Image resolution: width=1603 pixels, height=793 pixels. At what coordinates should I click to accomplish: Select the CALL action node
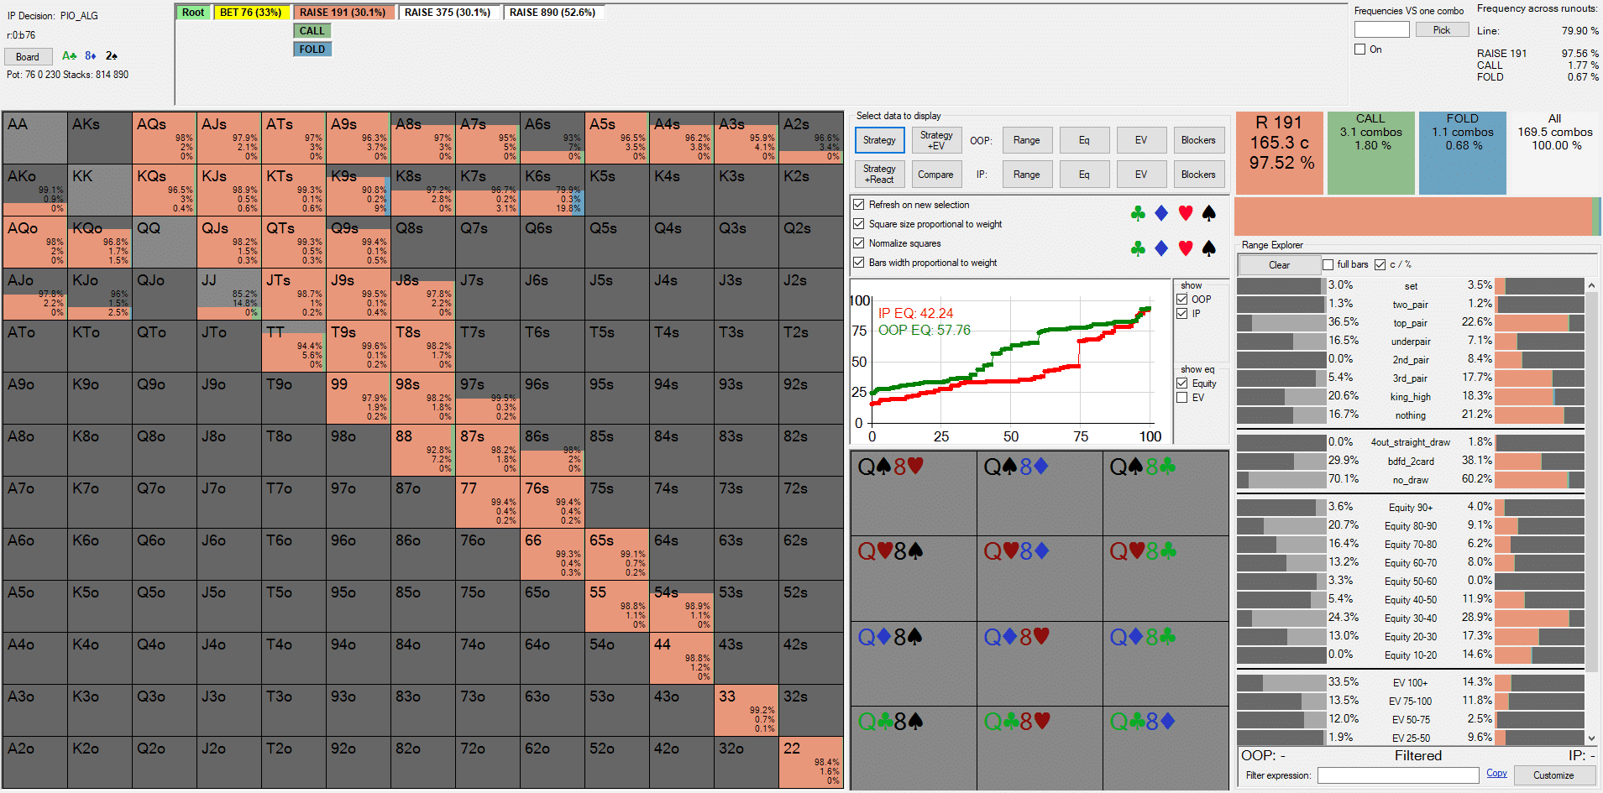click(312, 31)
